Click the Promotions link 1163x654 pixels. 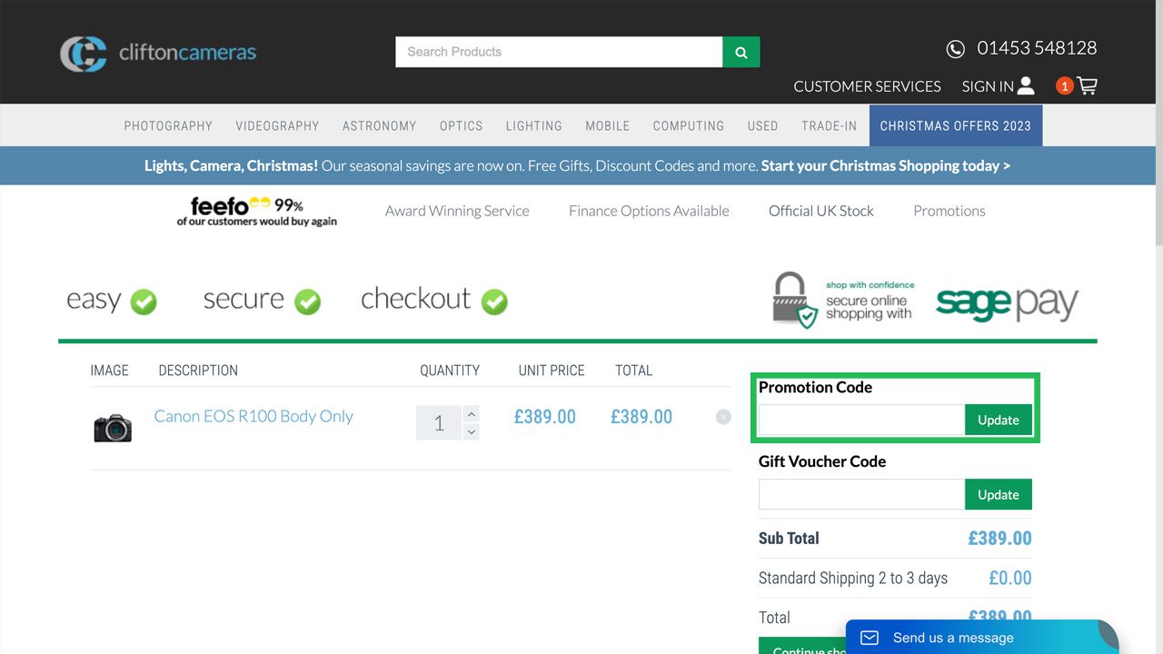[949, 211]
